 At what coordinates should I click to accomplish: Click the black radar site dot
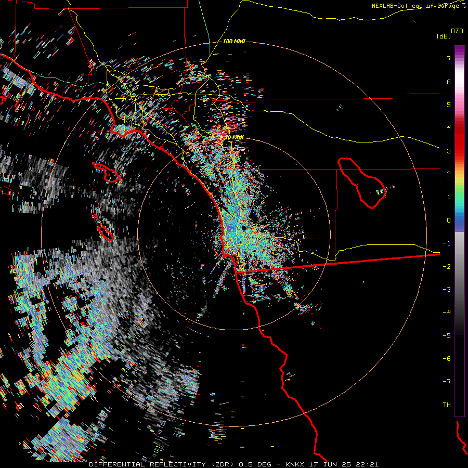244,228
